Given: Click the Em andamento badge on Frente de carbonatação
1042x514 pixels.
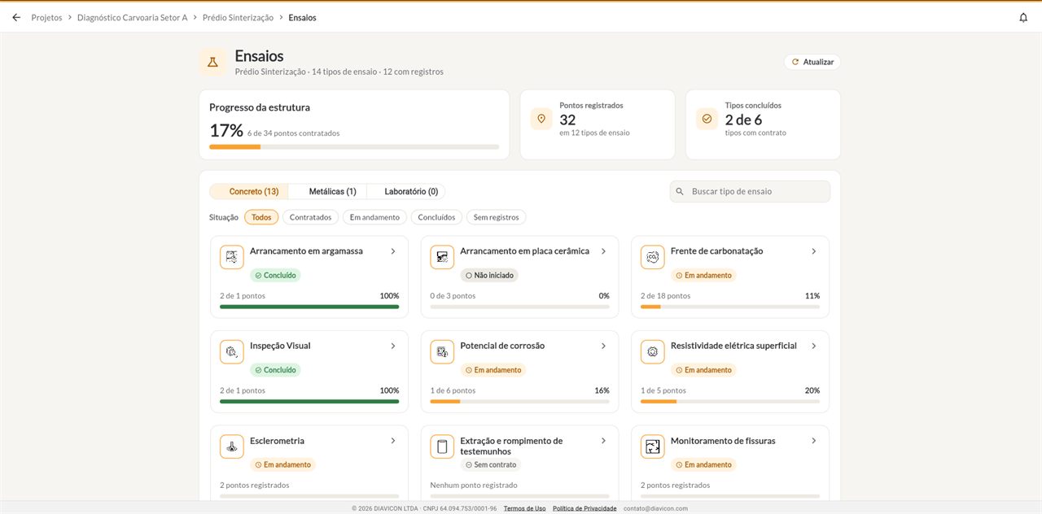Looking at the screenshot, I should (x=703, y=276).
